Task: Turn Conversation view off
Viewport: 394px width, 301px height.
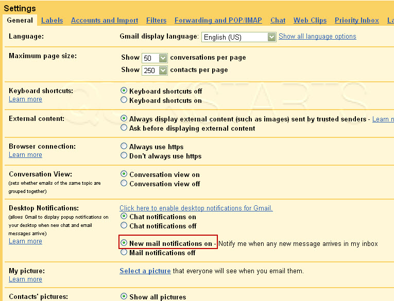Action: coord(124,183)
